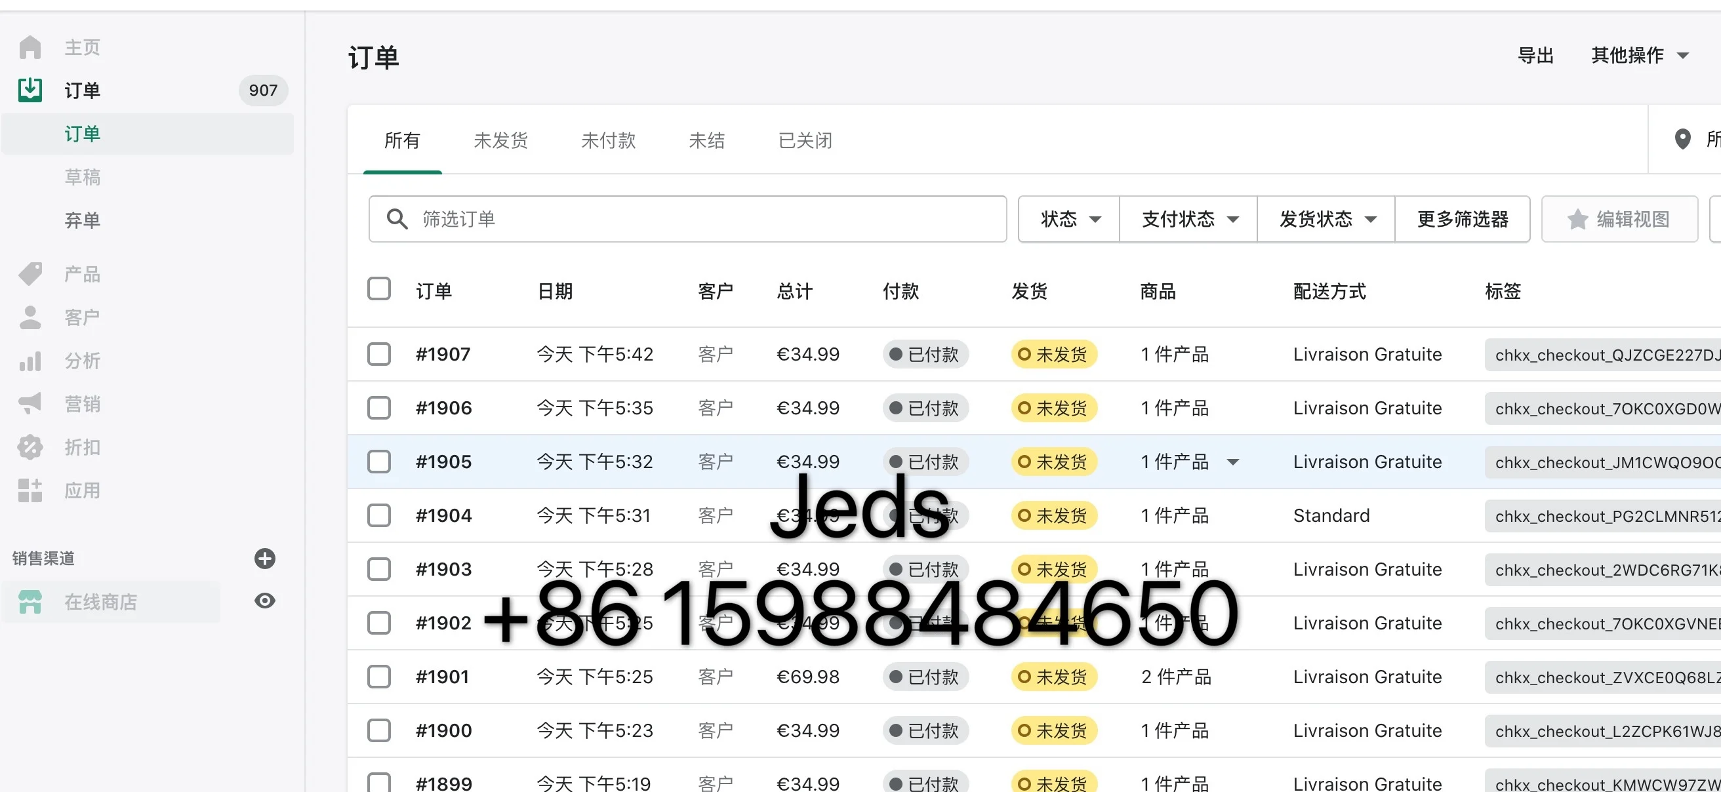The height and width of the screenshot is (792, 1721).
Task: Click the 导出 export button
Action: click(1535, 56)
